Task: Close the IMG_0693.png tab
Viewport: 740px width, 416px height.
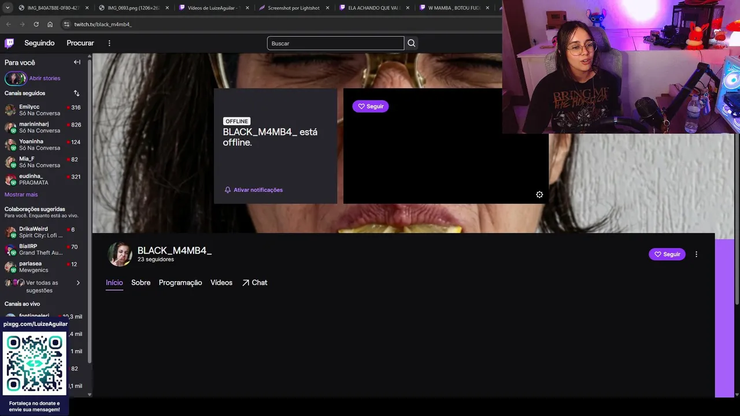Action: tap(167, 8)
